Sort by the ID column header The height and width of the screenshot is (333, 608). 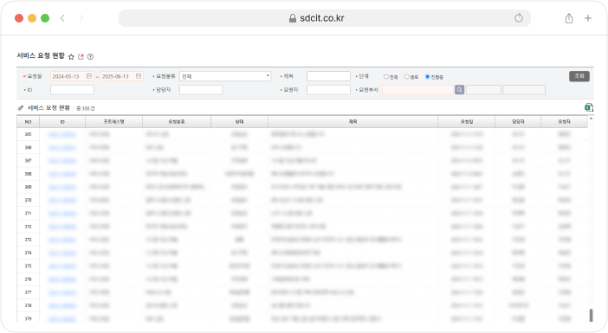[62, 122]
